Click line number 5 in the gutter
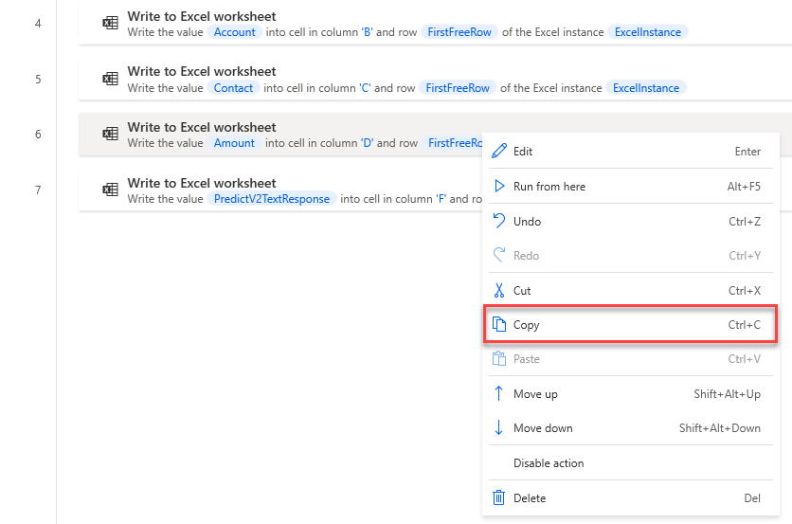This screenshot has height=524, width=792. 38,80
